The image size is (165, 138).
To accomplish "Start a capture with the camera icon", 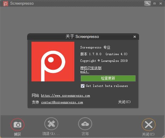I will coord(18,125).
